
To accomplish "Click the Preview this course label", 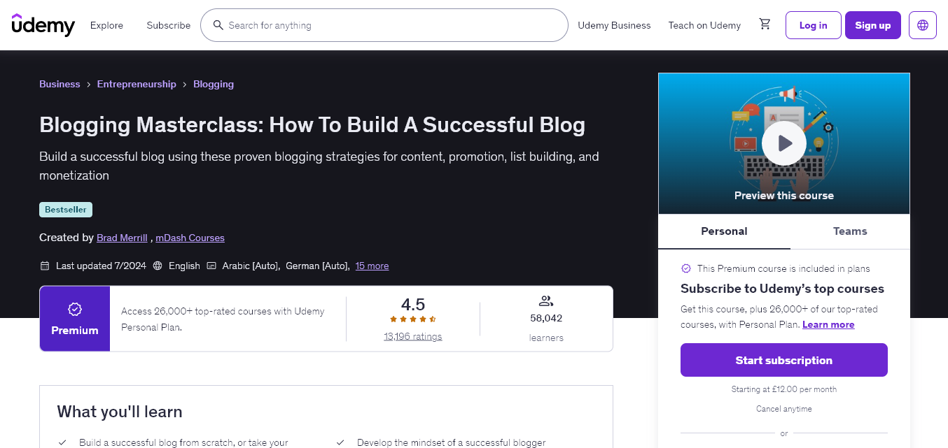I will pos(784,196).
